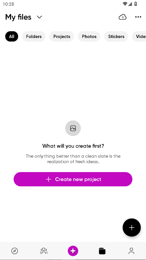Screen dimensions: 146x260
Task: Show only Photos in files
Action: click(x=89, y=36)
